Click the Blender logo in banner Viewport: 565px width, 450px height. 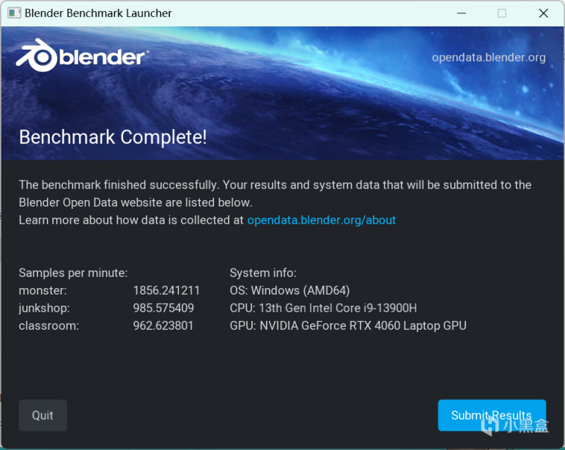[x=83, y=56]
